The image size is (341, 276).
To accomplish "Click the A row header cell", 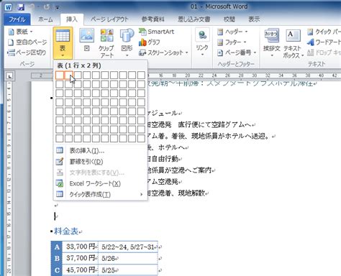I will pyautogui.click(x=57, y=247).
